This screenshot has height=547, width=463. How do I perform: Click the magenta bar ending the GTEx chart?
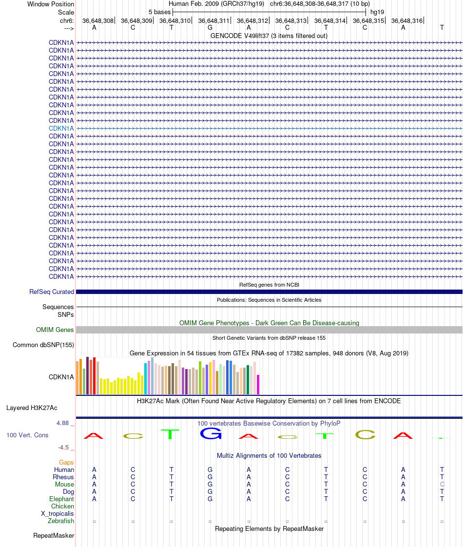coord(258,385)
